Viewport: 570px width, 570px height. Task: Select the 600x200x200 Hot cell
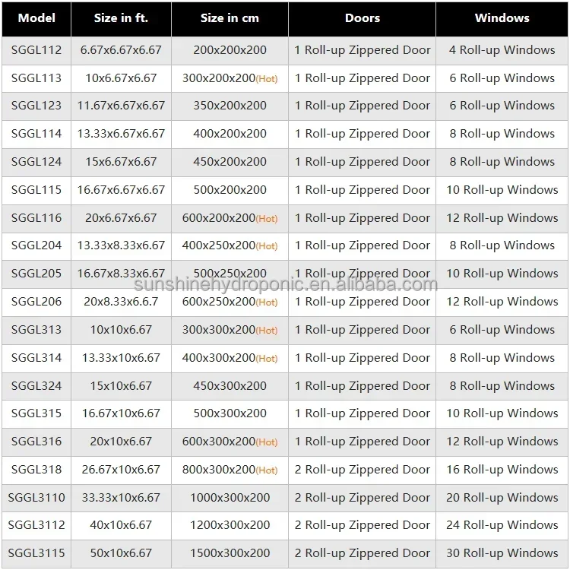coord(230,218)
